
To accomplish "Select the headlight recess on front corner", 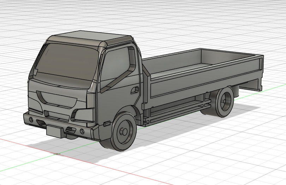I will (83, 115).
